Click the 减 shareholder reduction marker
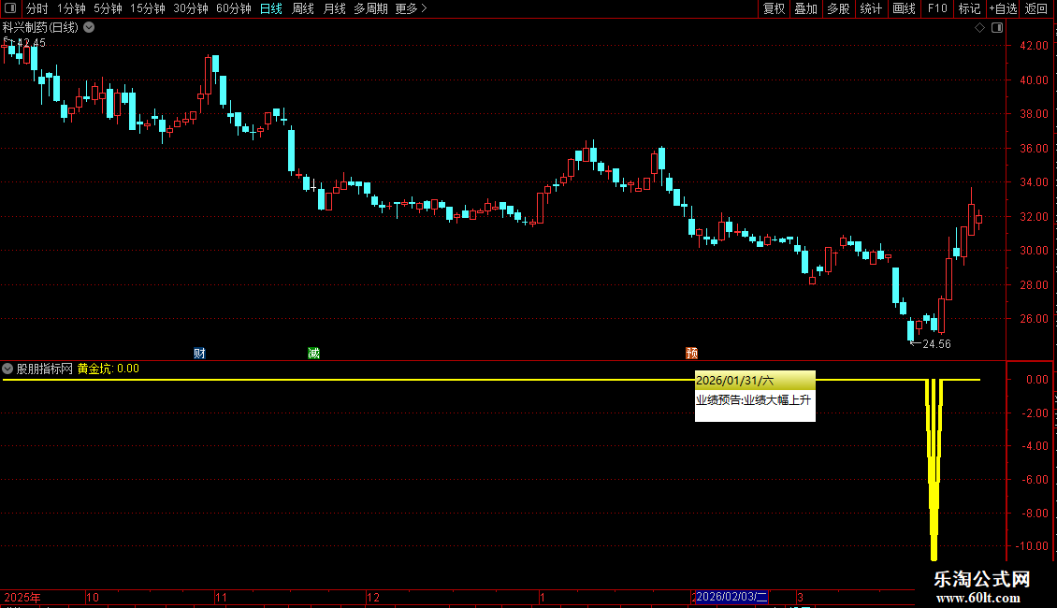Image resolution: width=1057 pixels, height=608 pixels. click(x=313, y=354)
